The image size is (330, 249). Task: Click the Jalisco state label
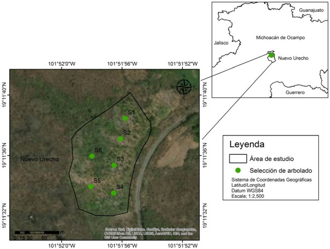(221, 43)
